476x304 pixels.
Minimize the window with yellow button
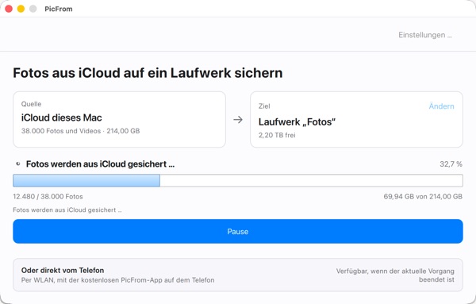point(21,9)
